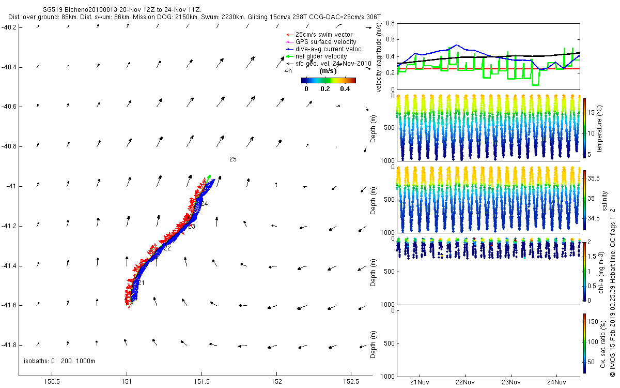620x388 pixels.
Task: Click the 'sfc geo. vel. 24-Nov-2010' legend label
Action: [x=333, y=64]
